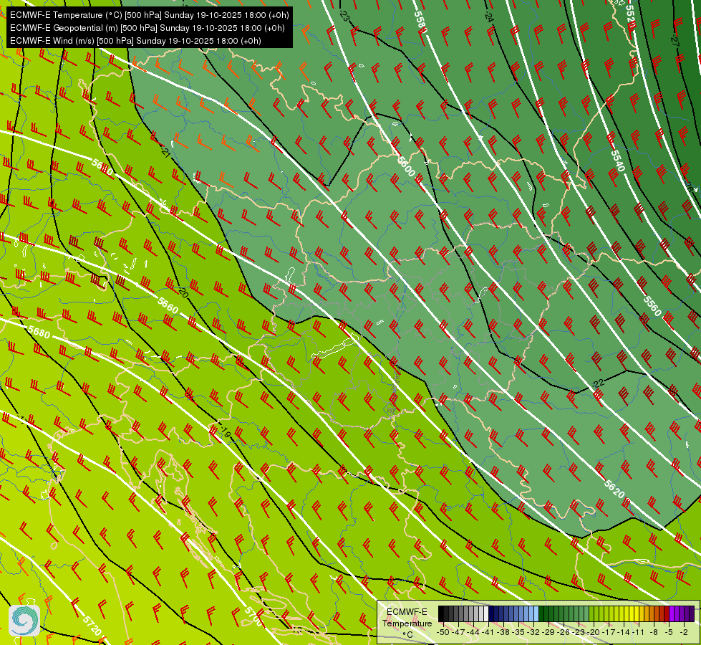
Task: Click the white swatch left of -41 in legend
Action: (486, 613)
